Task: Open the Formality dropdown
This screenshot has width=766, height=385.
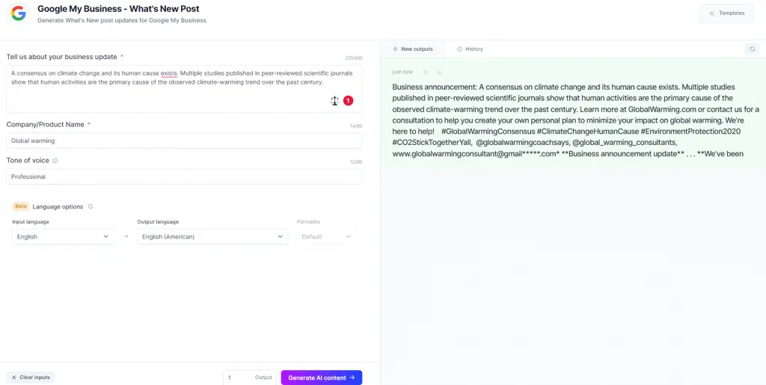Action: pyautogui.click(x=326, y=237)
